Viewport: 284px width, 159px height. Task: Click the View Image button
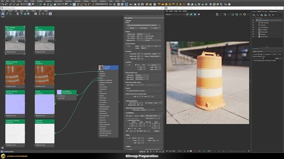[143, 28]
